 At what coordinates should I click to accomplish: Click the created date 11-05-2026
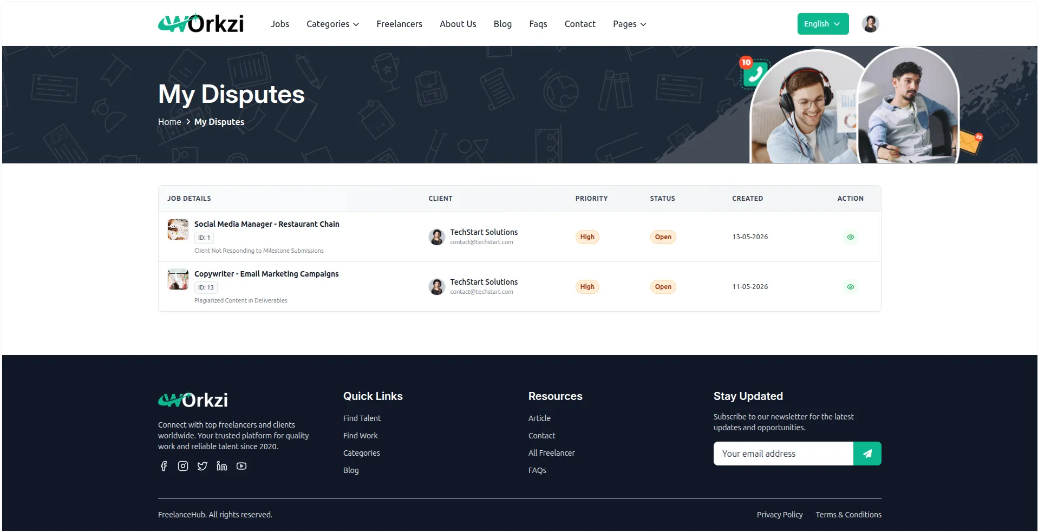750,287
